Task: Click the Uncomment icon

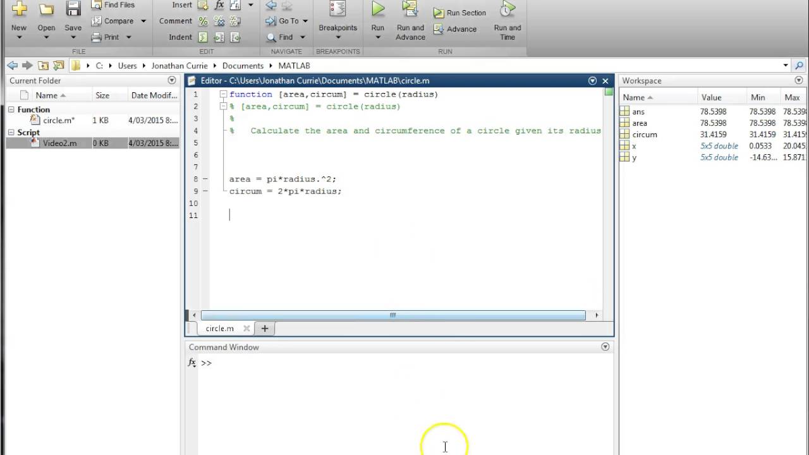Action: point(219,21)
